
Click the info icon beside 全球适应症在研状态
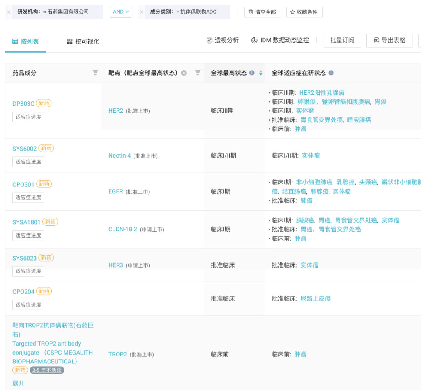331,73
